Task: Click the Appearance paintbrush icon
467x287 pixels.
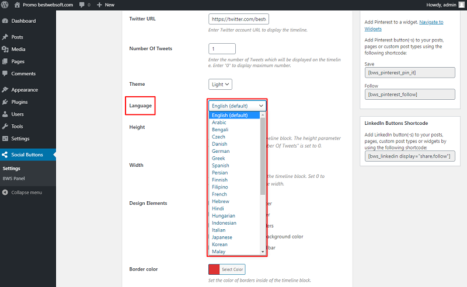Action: click(5, 90)
